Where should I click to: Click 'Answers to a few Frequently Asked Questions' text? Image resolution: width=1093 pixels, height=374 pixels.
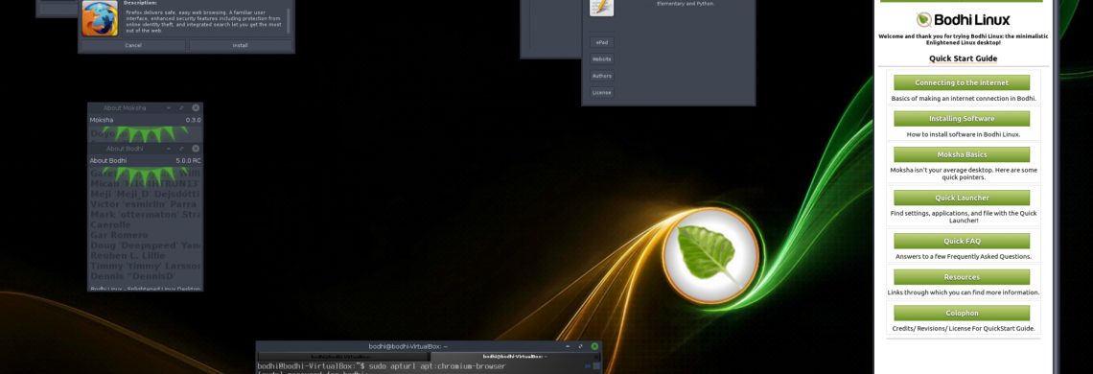(x=964, y=256)
